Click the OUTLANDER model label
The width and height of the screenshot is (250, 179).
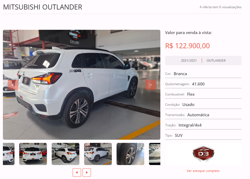216,61
